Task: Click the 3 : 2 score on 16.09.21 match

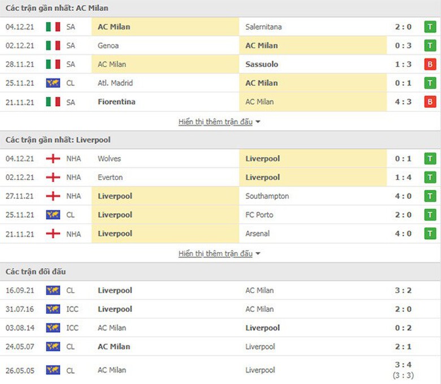Action: coord(404,291)
